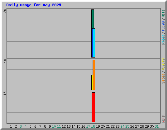Click day 5 on the x-axis

coord(30,126)
